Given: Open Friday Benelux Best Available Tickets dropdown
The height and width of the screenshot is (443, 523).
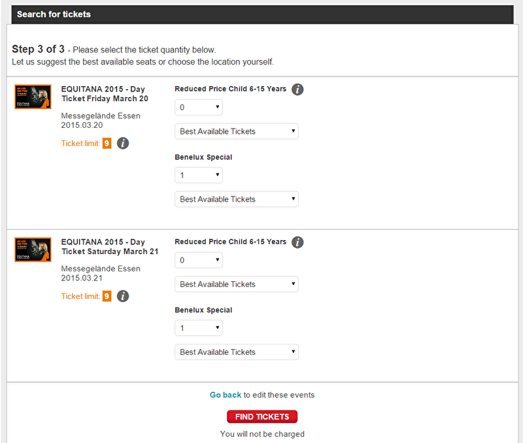Looking at the screenshot, I should pyautogui.click(x=237, y=199).
